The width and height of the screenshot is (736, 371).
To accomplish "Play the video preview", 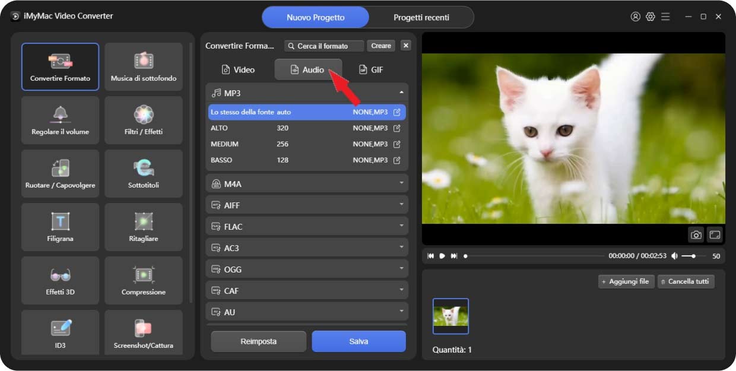I will [x=442, y=256].
